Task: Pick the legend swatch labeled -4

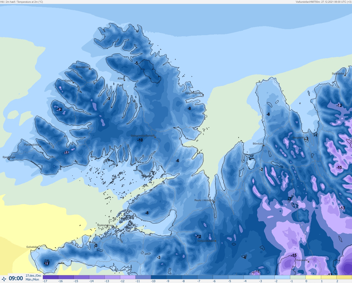Action: coord(251,277)
